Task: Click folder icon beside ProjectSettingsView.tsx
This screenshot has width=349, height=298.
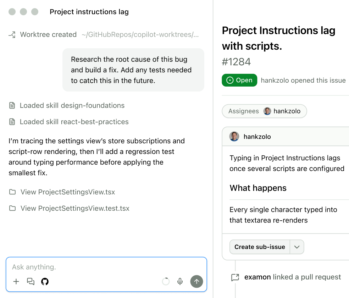Action: 12,192
